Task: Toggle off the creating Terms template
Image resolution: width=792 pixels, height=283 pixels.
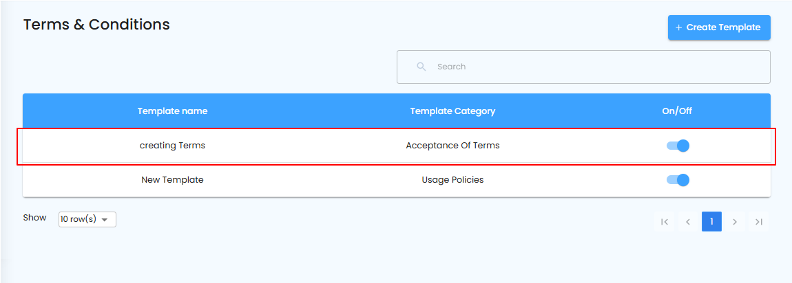Action: (678, 146)
